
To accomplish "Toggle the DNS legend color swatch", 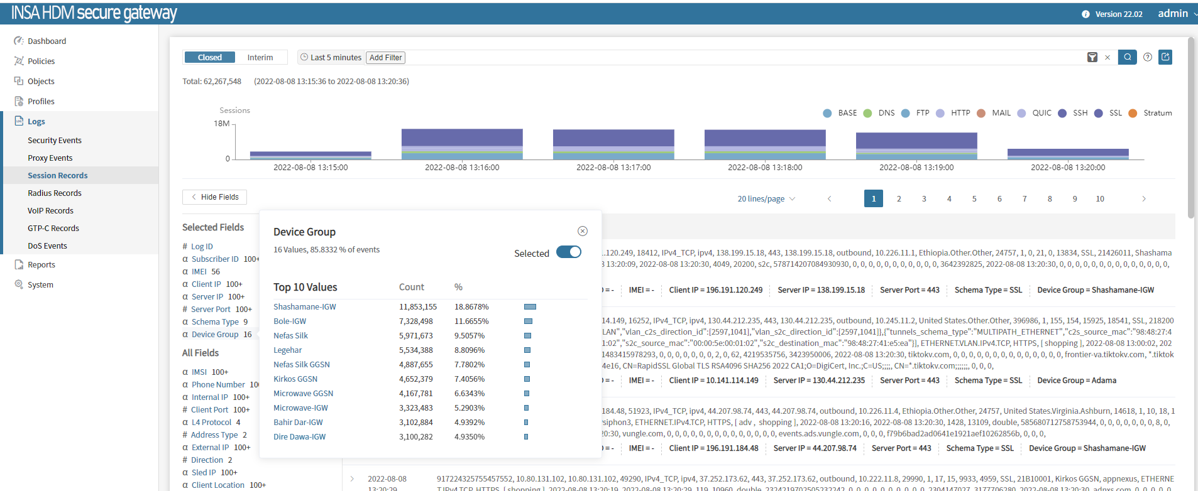I will (x=867, y=113).
